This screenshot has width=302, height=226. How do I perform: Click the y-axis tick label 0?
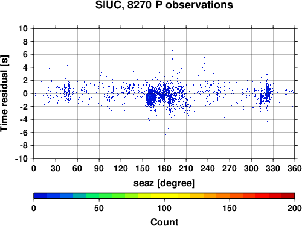(x=25, y=93)
